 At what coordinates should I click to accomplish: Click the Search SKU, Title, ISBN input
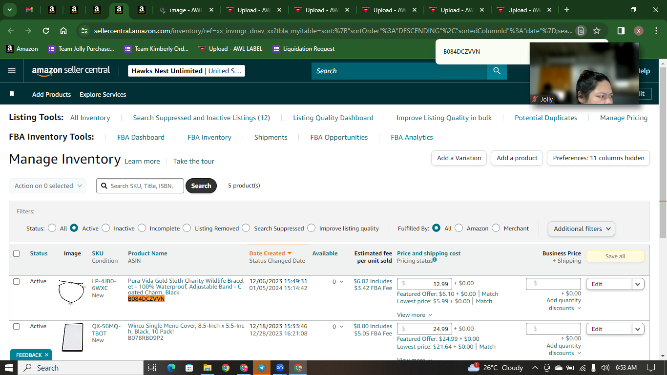[140, 186]
